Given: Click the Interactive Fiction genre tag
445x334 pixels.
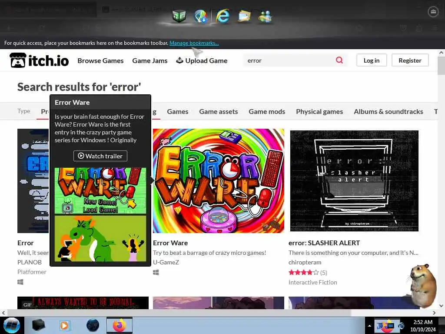Looking at the screenshot, I should 313,282.
